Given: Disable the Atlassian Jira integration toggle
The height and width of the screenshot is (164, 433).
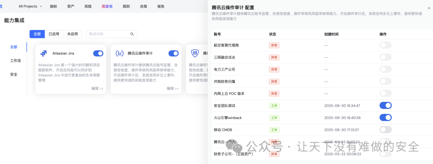Looking at the screenshot, I should point(98,54).
